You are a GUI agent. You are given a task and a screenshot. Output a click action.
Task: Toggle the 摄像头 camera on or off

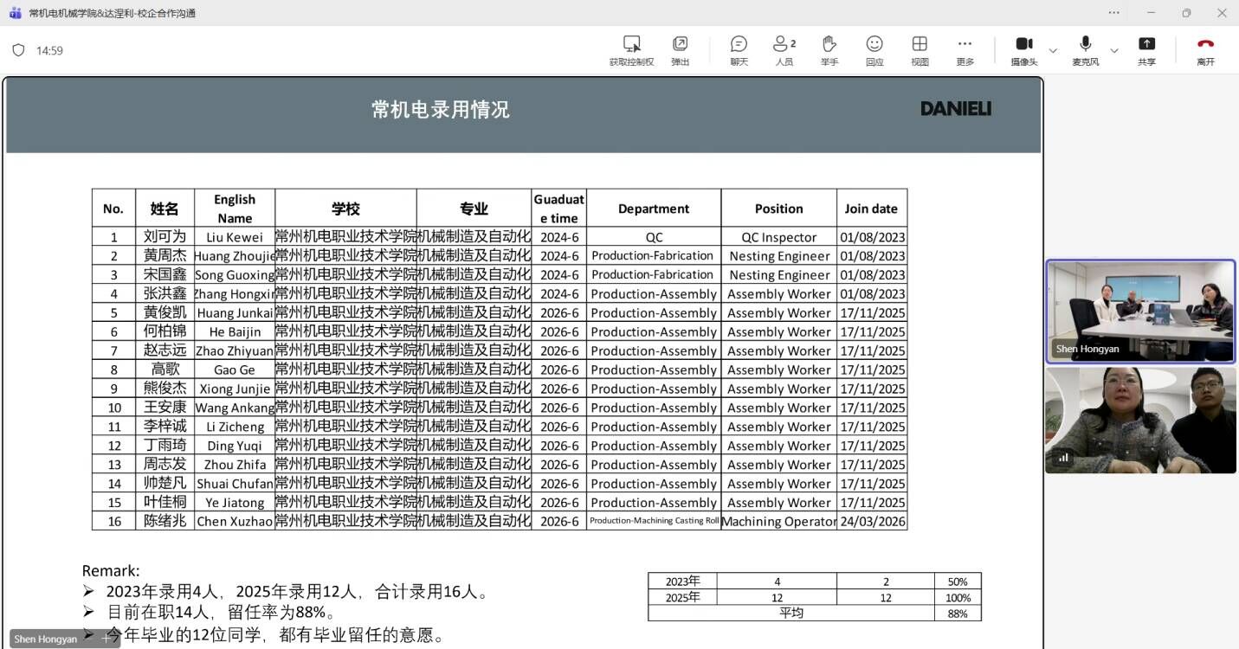[1023, 44]
